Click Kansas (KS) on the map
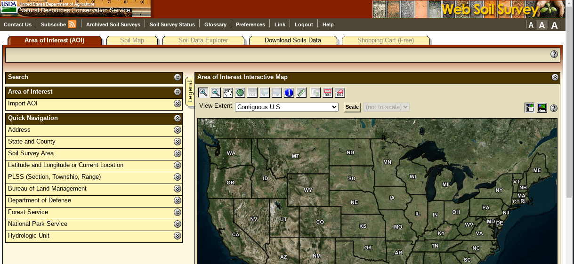The image size is (574, 264). pos(363,226)
